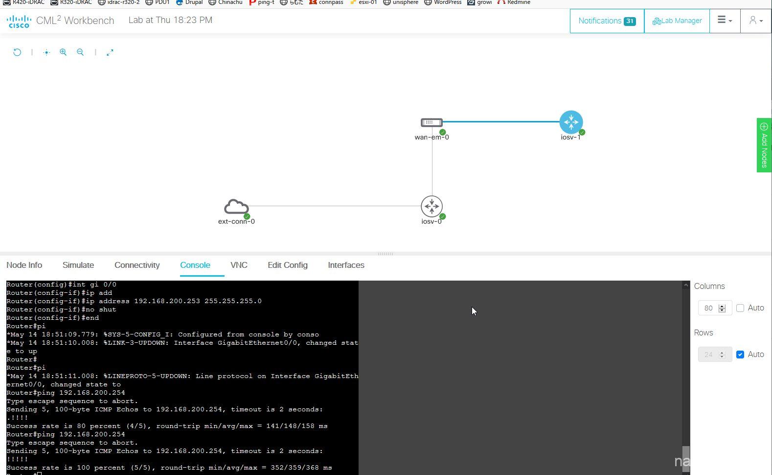Switch to the Simulate tab
Image resolution: width=772 pixels, height=475 pixels.
78,265
